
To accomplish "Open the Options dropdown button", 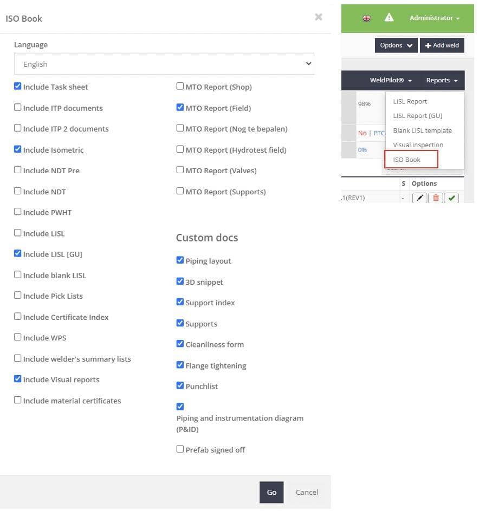I will click(396, 45).
